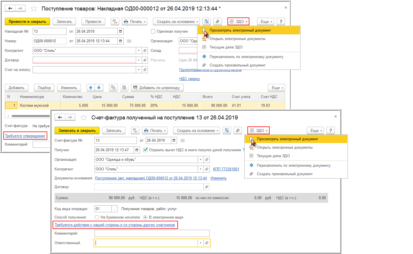The height and width of the screenshot is (254, 413).
Task: Expand Печать dropdown in Поступление товаров toolbar
Action: tap(135, 21)
